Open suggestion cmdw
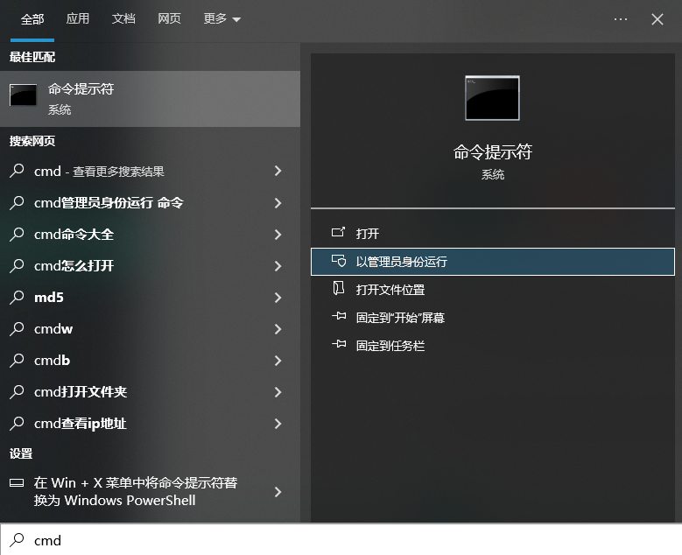682x555 pixels. (150, 329)
